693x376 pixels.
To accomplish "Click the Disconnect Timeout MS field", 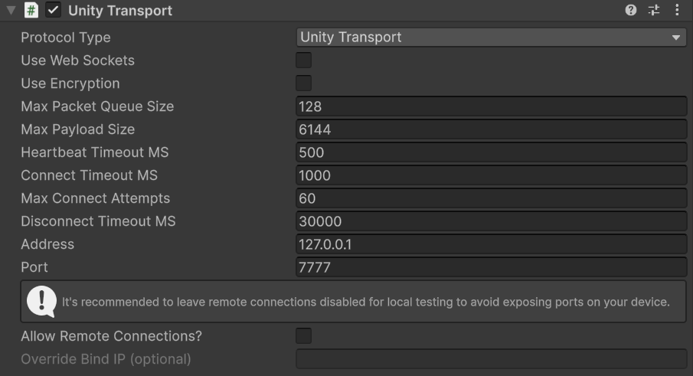I will 491,221.
